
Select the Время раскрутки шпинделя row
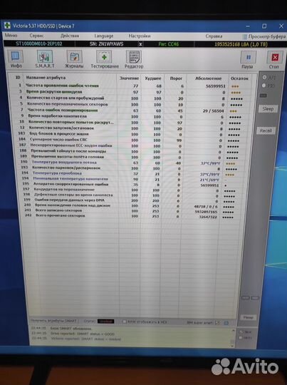point(131,92)
